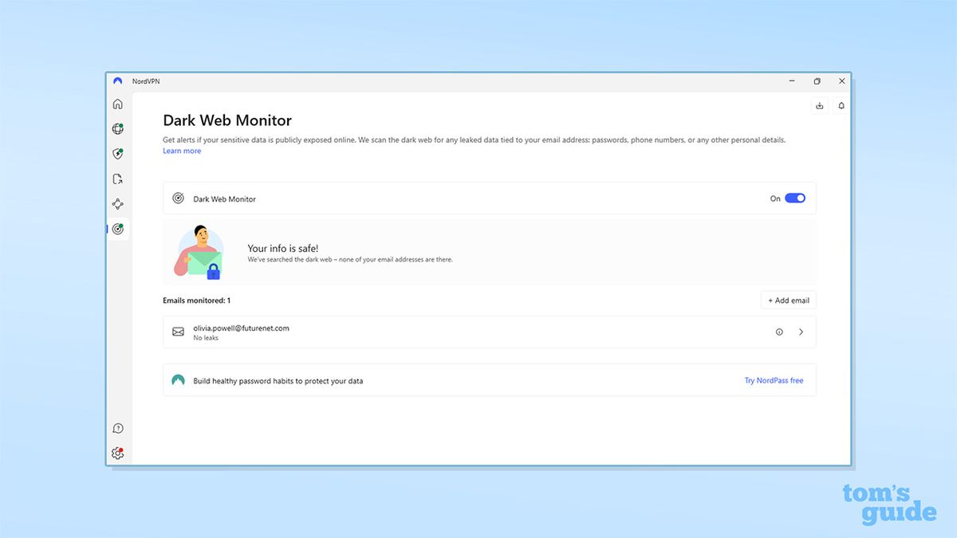Expand olivia.powell@futurenet.com details chevron

[801, 332]
